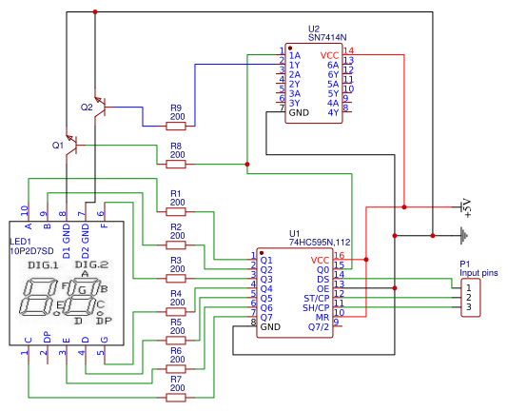Image resolution: width=508 pixels, height=411 pixels.
Task: Pick the R3 resistor symbol
Action: 176,279
